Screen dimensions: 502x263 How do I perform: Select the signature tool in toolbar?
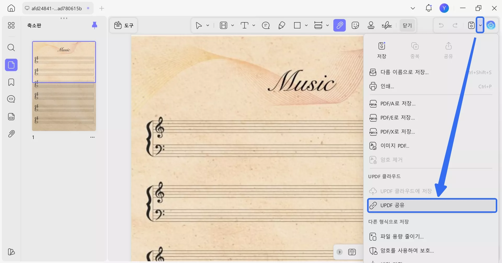[387, 25]
